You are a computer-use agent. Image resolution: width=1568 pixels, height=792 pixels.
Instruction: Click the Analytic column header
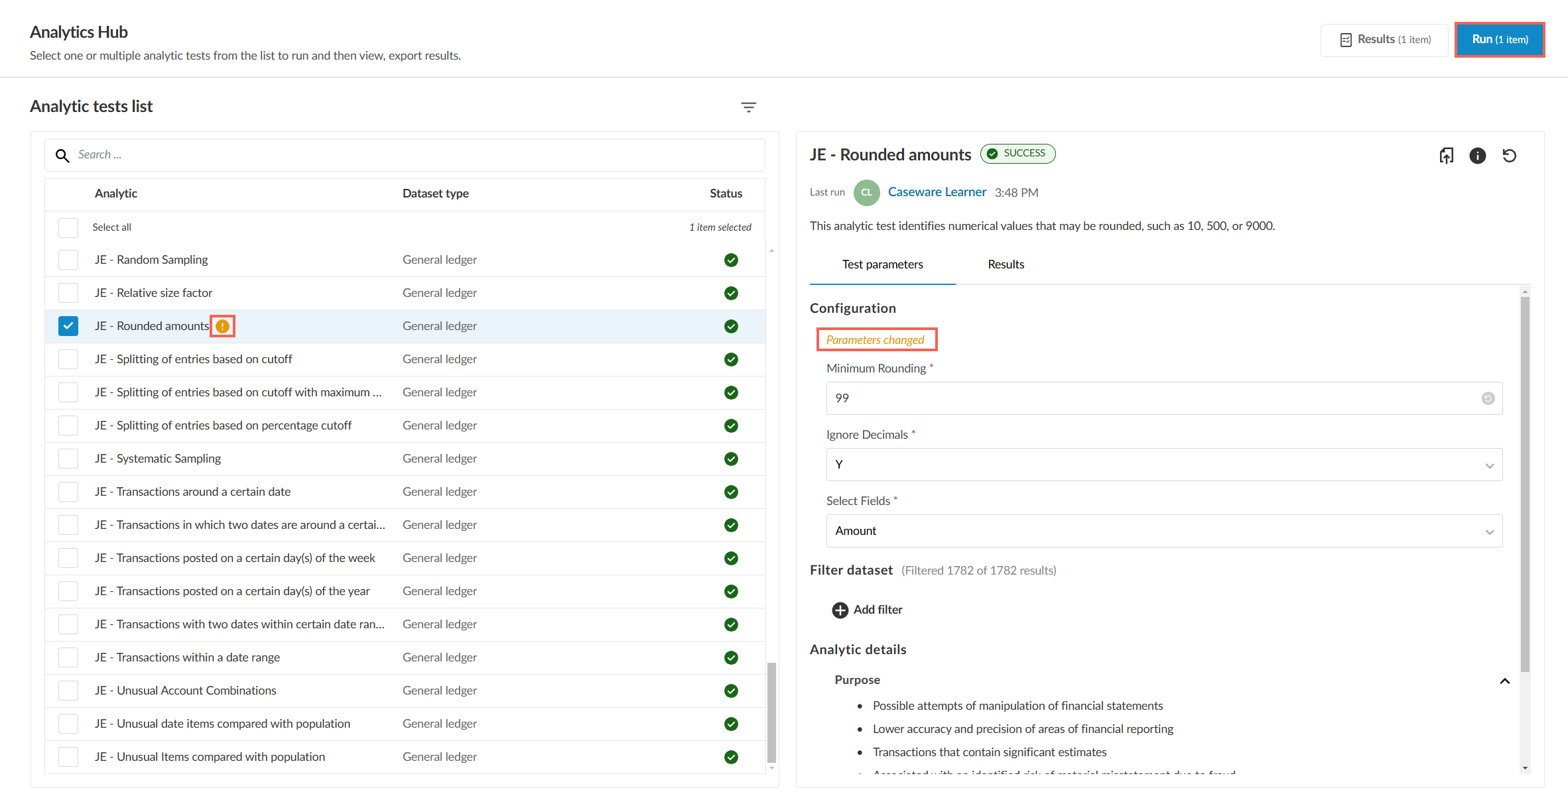[115, 194]
